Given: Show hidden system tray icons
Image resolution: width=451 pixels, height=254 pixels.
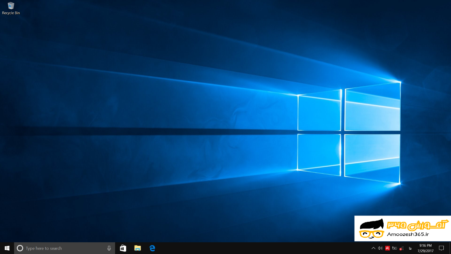Looking at the screenshot, I should 373,248.
